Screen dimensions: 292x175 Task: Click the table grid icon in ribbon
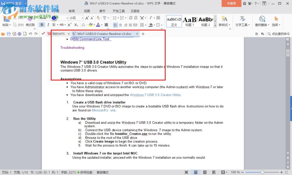coord(158,18)
